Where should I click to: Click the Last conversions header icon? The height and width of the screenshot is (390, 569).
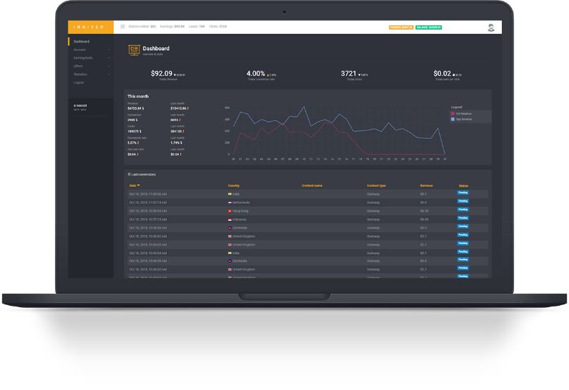[x=129, y=174]
